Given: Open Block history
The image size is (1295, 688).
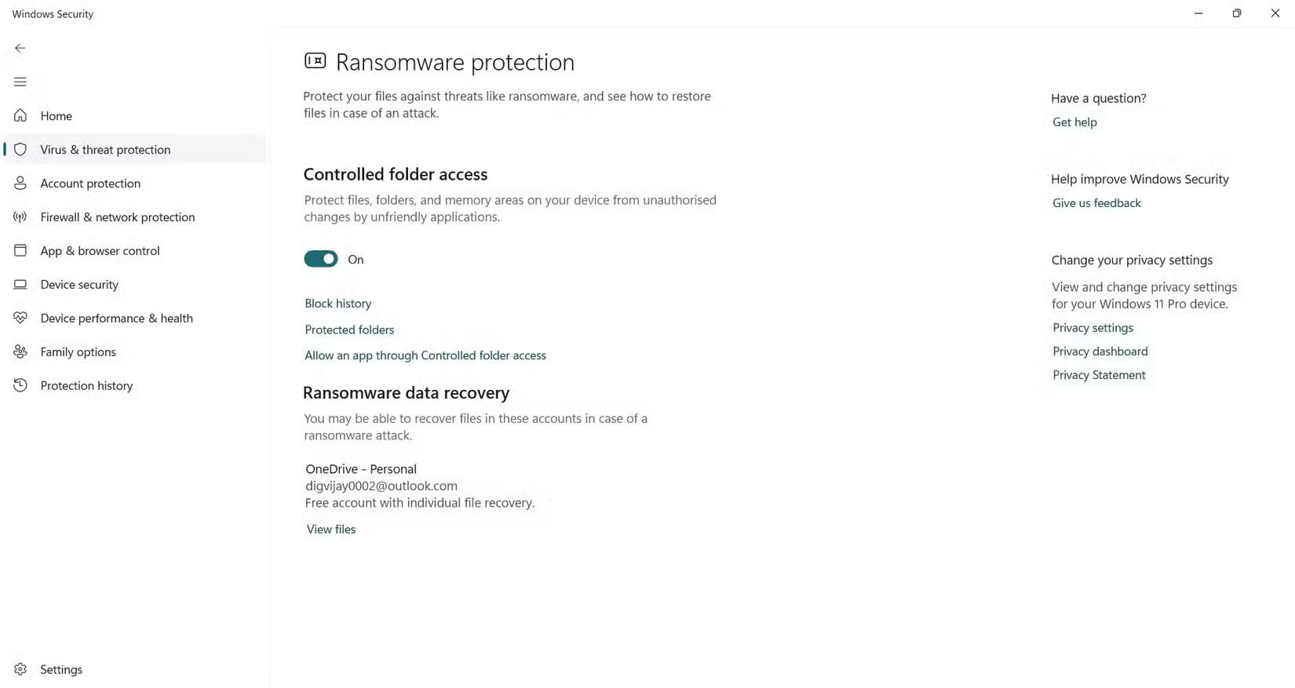Looking at the screenshot, I should (337, 303).
